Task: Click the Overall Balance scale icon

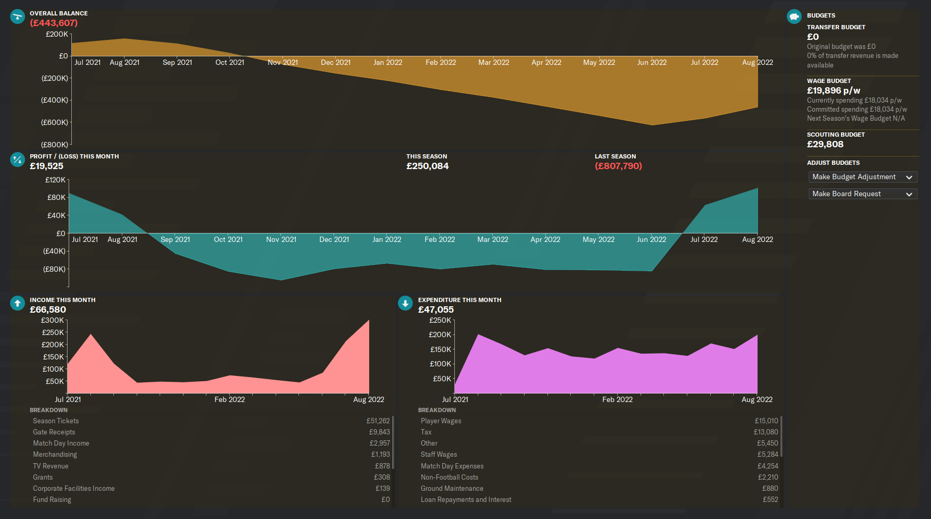Action: pyautogui.click(x=18, y=16)
